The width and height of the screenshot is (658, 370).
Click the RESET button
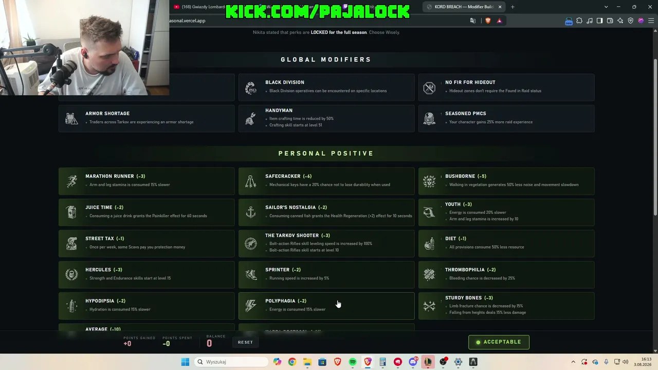point(245,342)
